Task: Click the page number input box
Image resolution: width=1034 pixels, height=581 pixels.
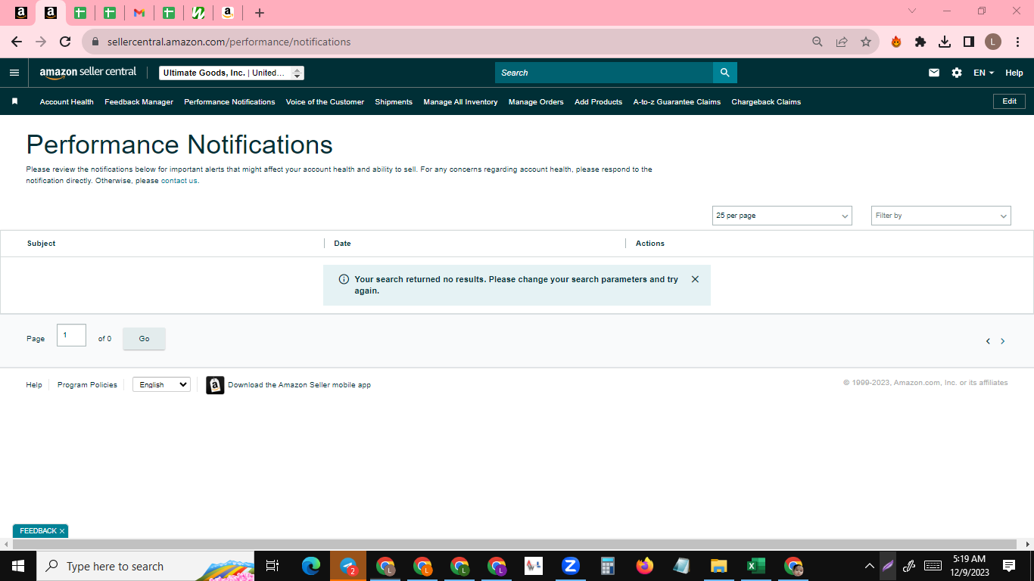Action: (71, 335)
